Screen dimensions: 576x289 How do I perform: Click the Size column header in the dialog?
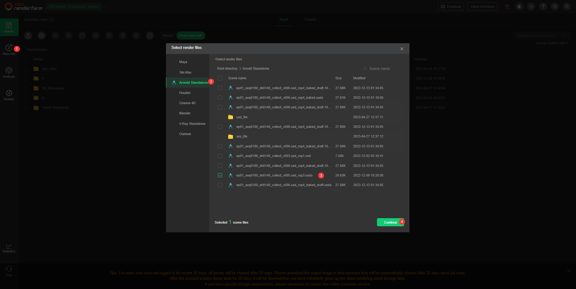click(x=339, y=78)
